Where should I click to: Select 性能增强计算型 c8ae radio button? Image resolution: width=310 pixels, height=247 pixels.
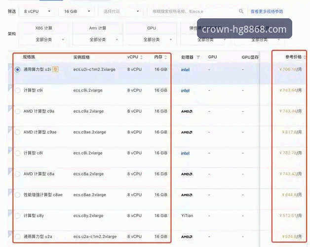pos(18,195)
